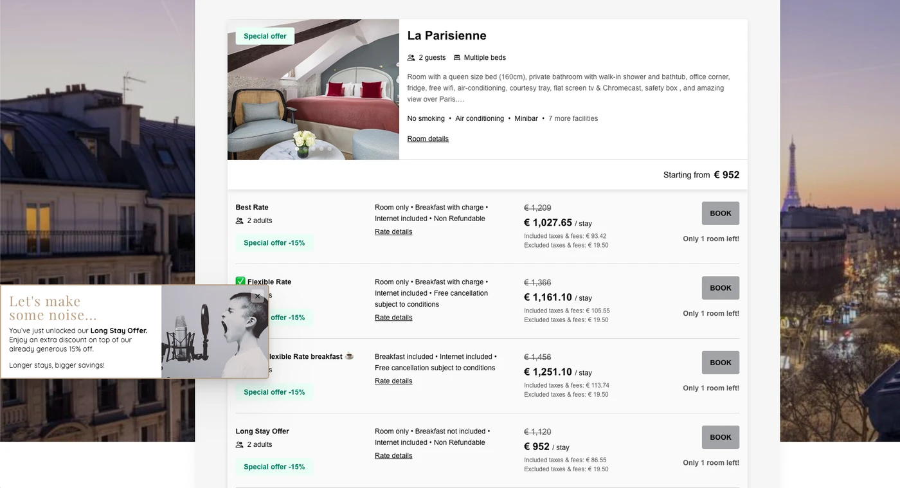Open Rate details for Flexible Rate
The width and height of the screenshot is (900, 488).
(393, 318)
